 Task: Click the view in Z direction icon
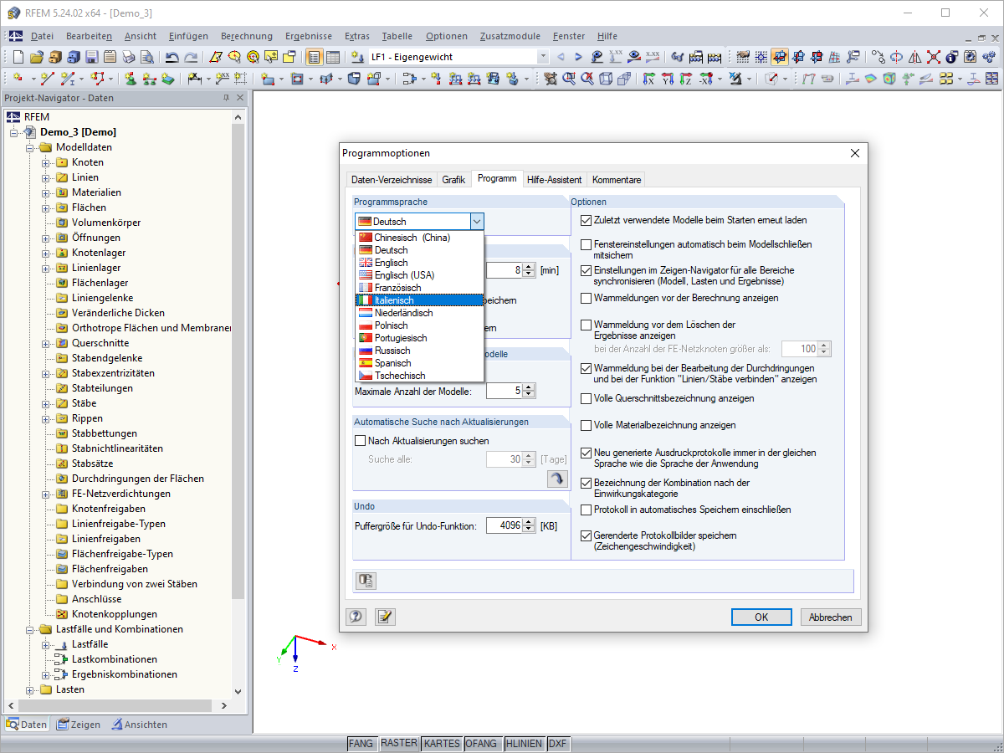click(686, 79)
